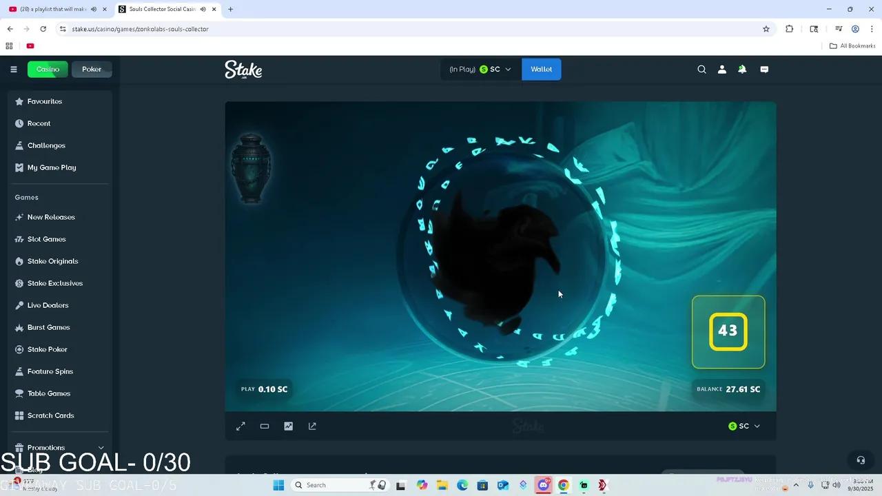Open the site search magnifier icon
This screenshot has width=882, height=496.
point(701,70)
